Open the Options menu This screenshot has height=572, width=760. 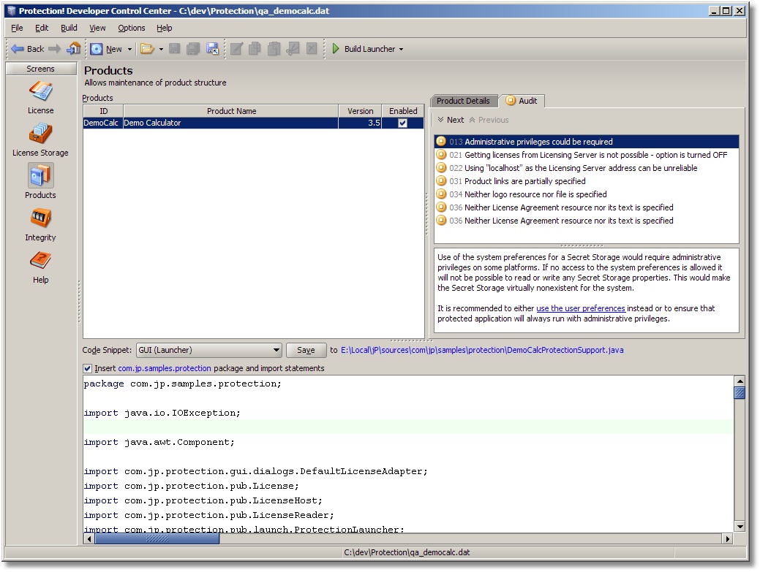click(132, 28)
